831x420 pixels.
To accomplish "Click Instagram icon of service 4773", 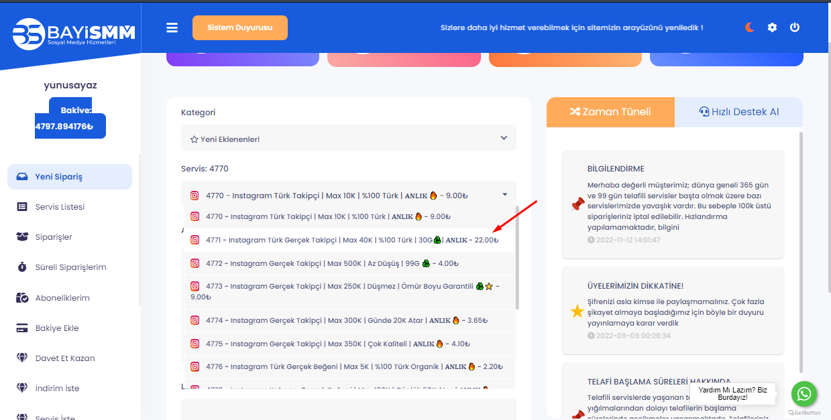I will [195, 286].
